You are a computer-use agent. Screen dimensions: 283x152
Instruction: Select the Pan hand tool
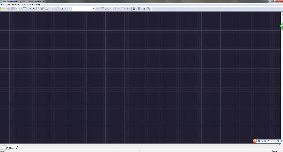(x=37, y=9)
